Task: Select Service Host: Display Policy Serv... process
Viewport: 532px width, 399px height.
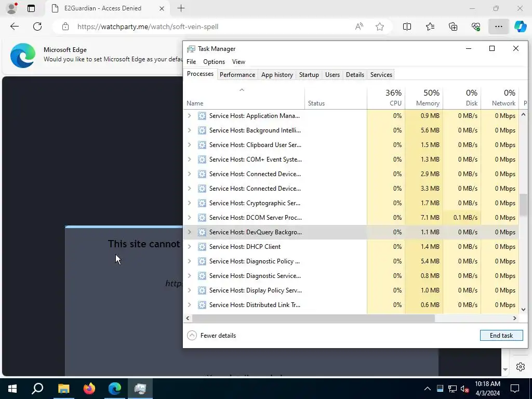Action: pyautogui.click(x=351, y=290)
